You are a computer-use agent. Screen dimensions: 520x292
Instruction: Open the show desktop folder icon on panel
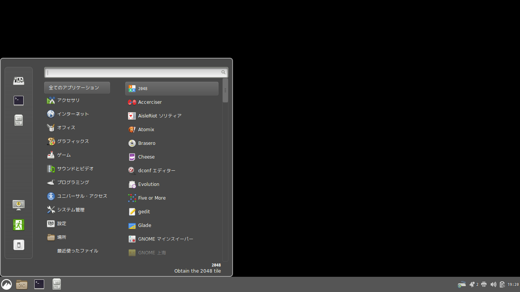pos(22,284)
